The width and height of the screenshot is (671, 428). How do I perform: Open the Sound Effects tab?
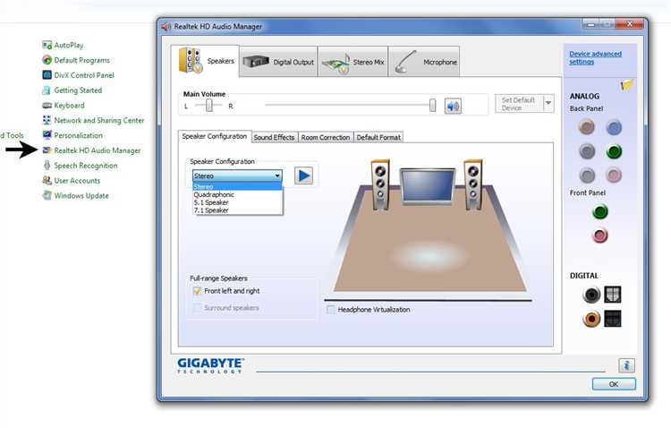[275, 137]
